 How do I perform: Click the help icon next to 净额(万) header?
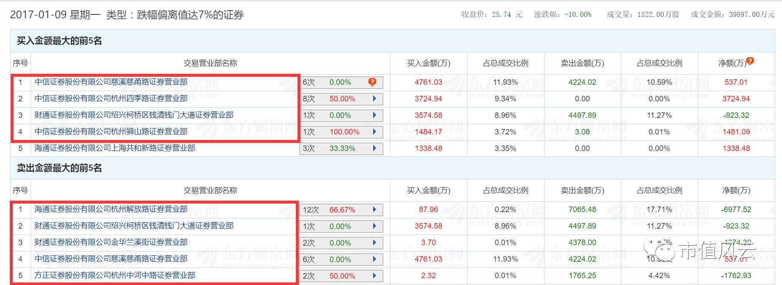[750, 61]
